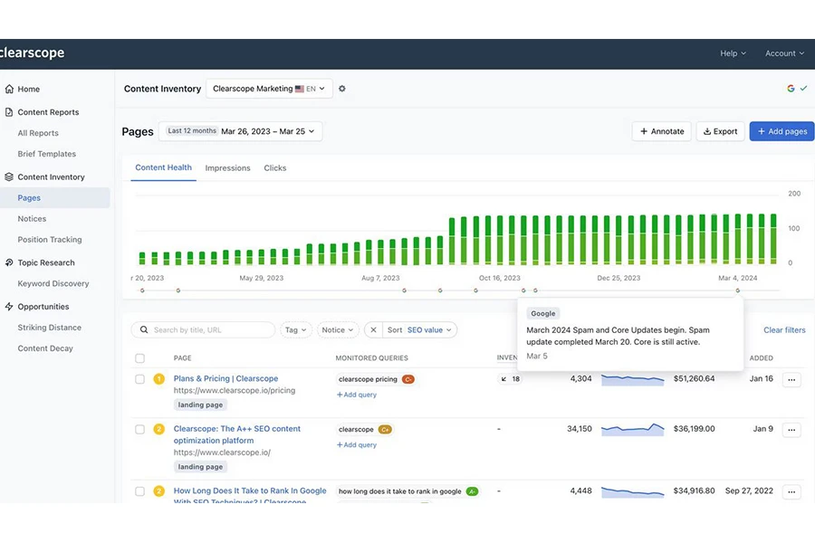
Task: Click the search by title, URL field
Action: click(203, 330)
